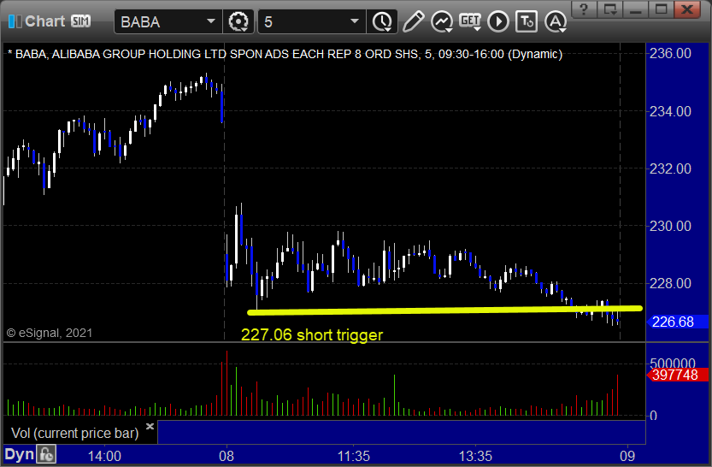
Task: Click the 230.00 price axis label
Action: tap(670, 226)
